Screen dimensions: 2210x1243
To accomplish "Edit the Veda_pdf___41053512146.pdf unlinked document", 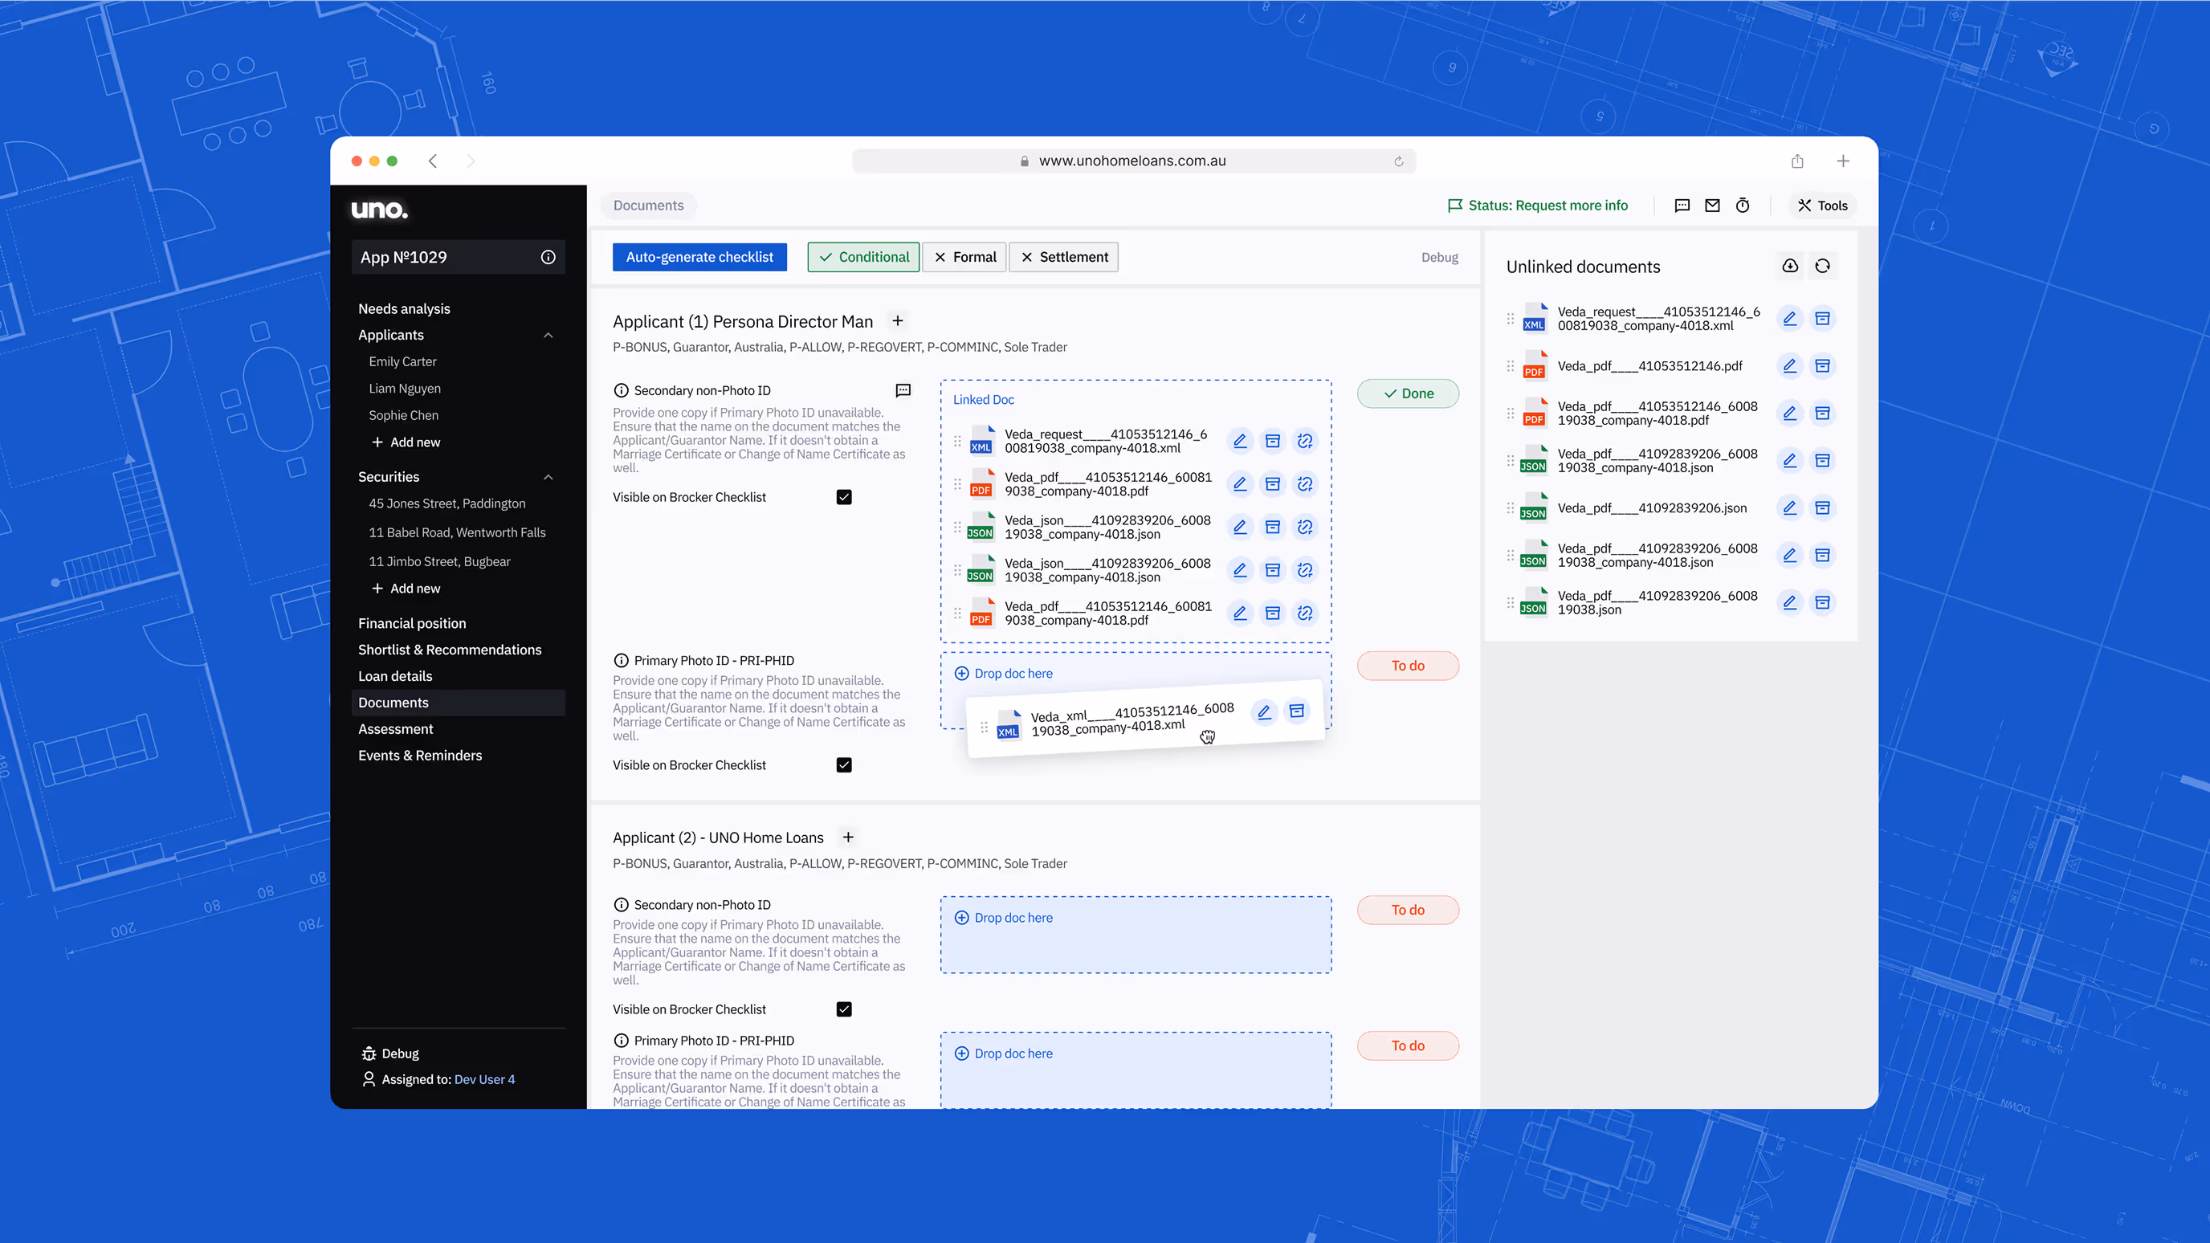I will click(x=1790, y=366).
